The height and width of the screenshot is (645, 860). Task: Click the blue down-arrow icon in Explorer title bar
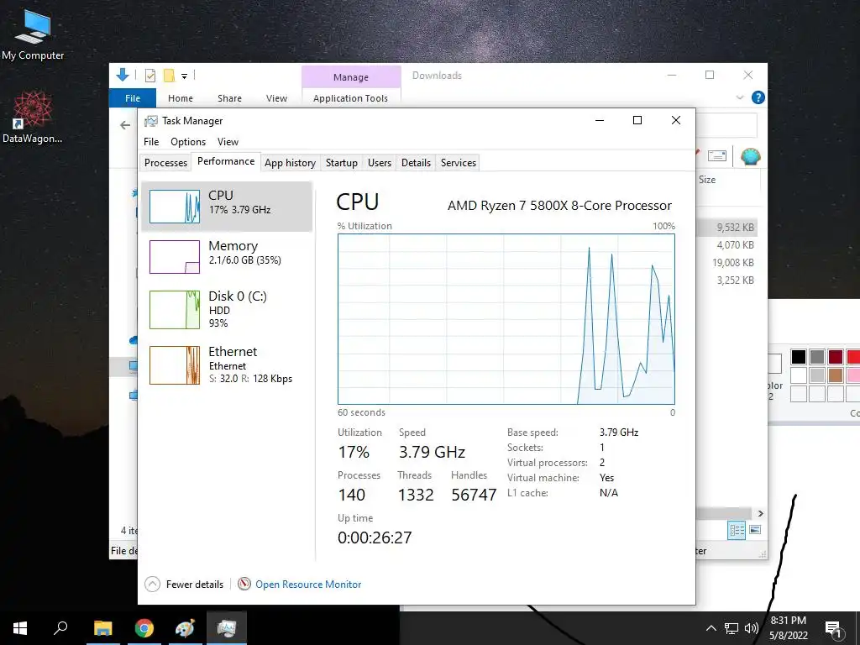tap(123, 75)
